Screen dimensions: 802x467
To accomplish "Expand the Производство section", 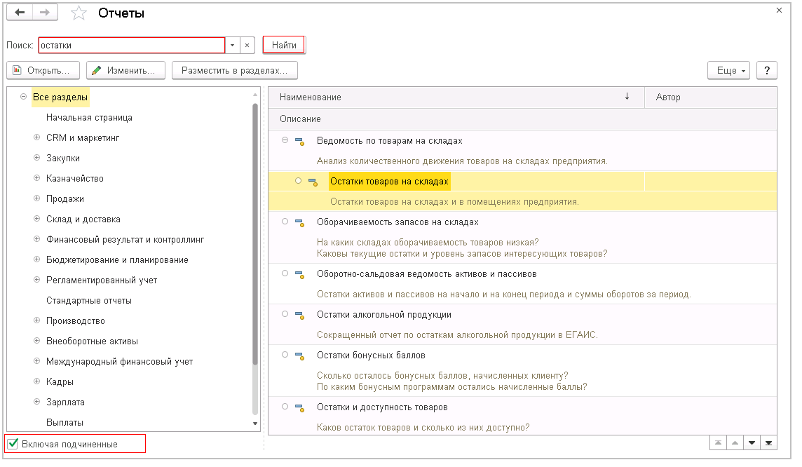I will click(x=37, y=320).
